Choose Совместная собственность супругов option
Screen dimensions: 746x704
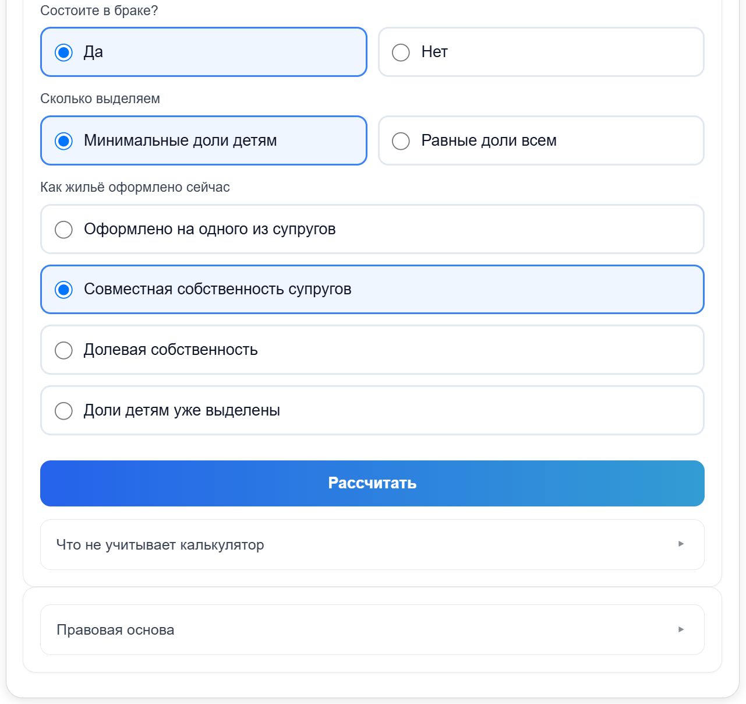(x=372, y=290)
